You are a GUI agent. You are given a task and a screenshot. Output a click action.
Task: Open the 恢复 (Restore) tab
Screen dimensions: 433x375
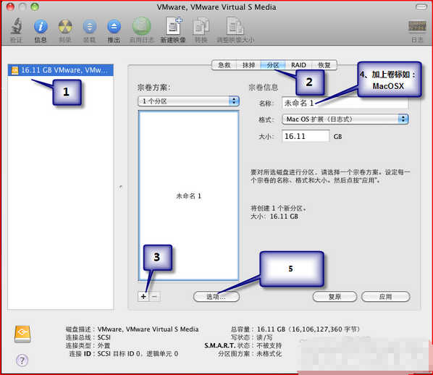click(x=324, y=65)
